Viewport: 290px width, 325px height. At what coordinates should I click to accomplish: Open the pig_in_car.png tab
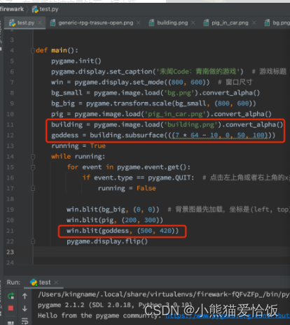point(230,23)
